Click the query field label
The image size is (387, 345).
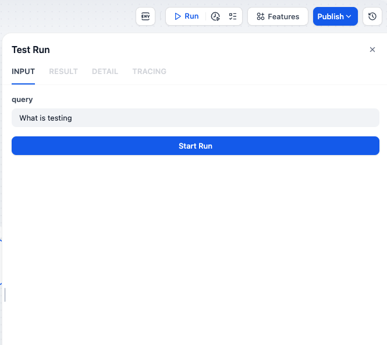coord(22,100)
